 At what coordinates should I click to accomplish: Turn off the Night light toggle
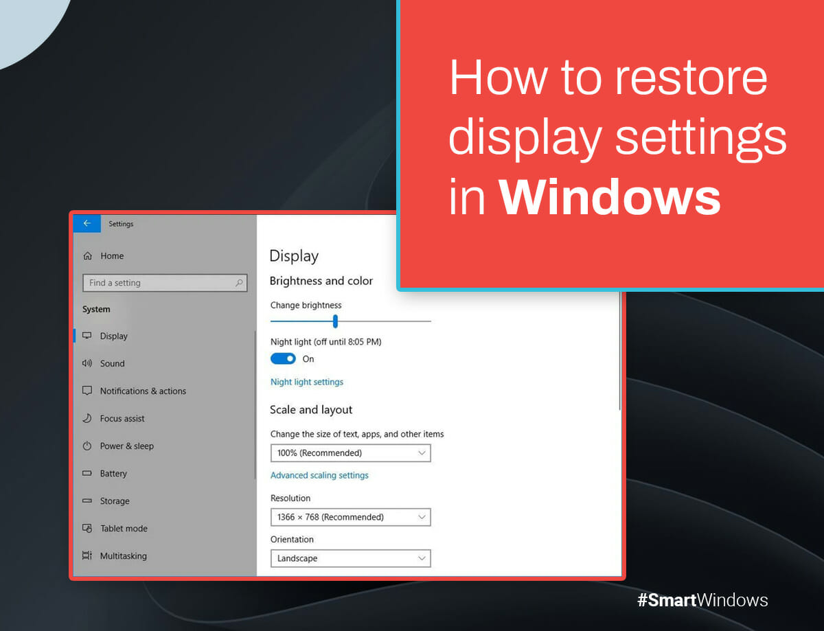pos(283,358)
